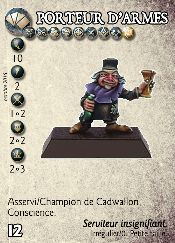
Task: Click the crossed swords attack stat icon
Action: click(17, 100)
